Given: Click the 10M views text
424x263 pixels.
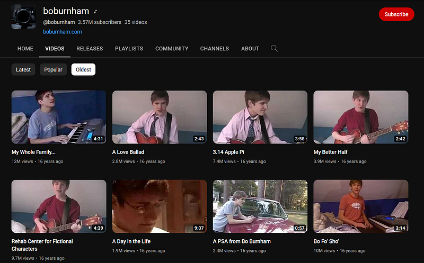Looking at the screenshot, I should [x=324, y=251].
